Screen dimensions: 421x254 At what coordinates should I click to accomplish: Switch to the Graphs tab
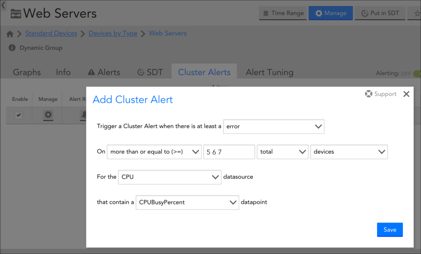[x=27, y=72]
